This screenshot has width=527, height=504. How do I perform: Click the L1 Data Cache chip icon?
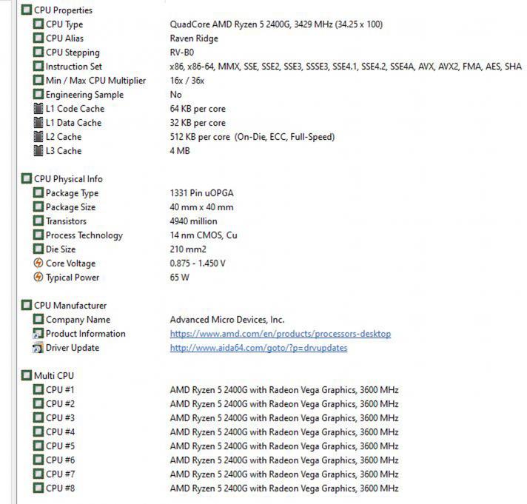pos(38,123)
